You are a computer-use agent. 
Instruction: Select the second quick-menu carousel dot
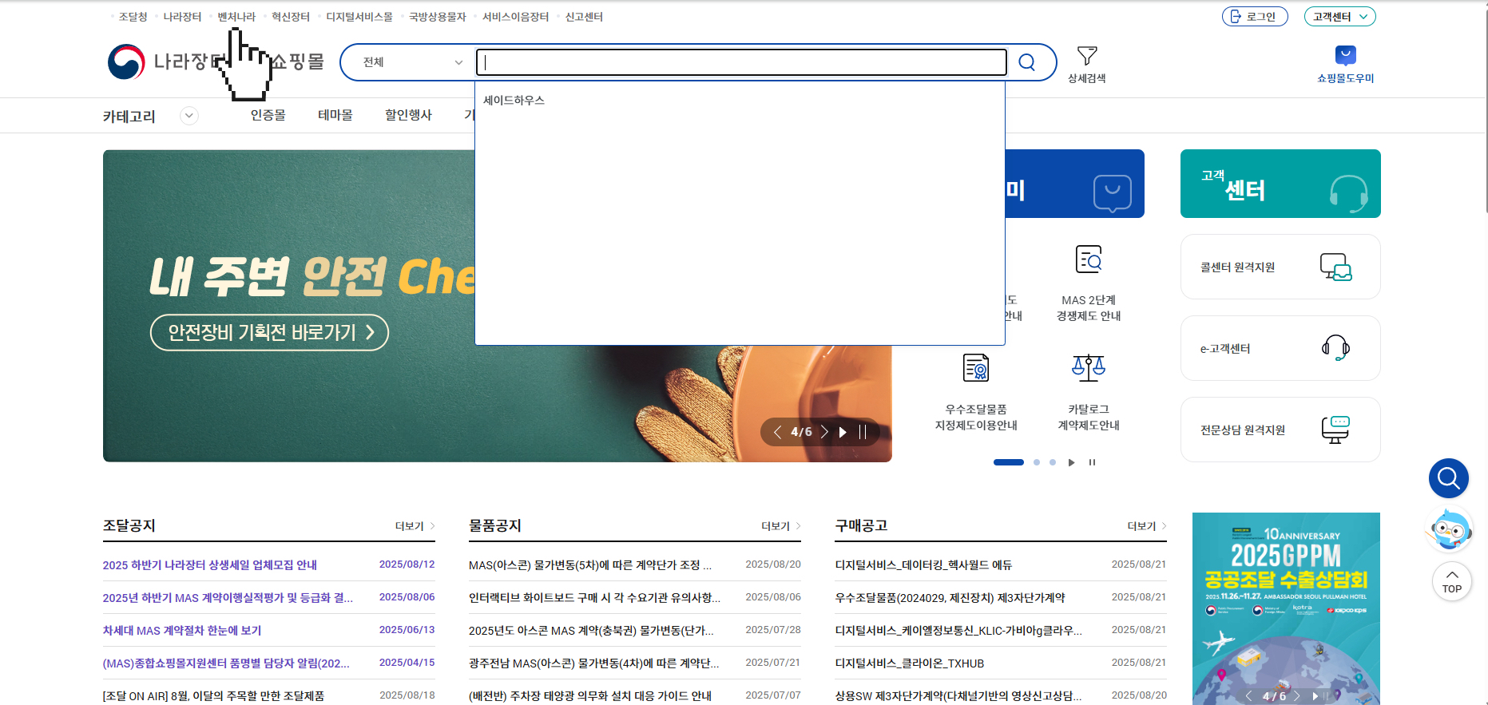(1037, 462)
